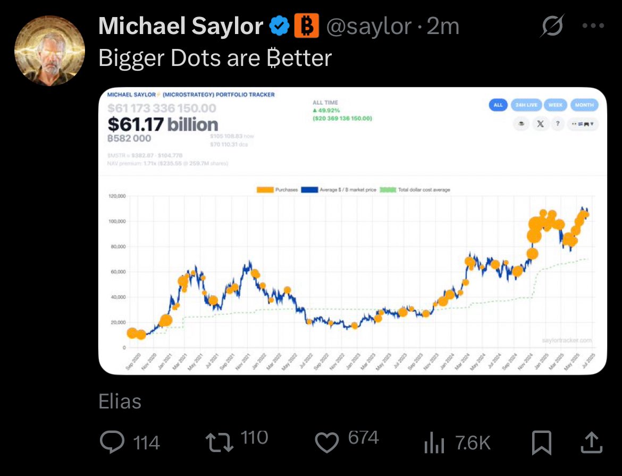This screenshot has width=622, height=476.
Task: Click the Grok slash-circle icon
Action: (x=552, y=26)
